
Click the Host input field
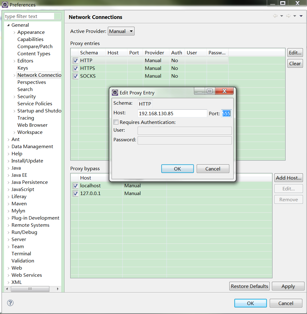click(x=172, y=114)
